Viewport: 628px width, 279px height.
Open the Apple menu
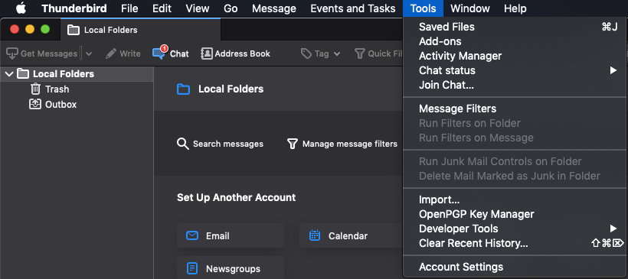(21, 8)
